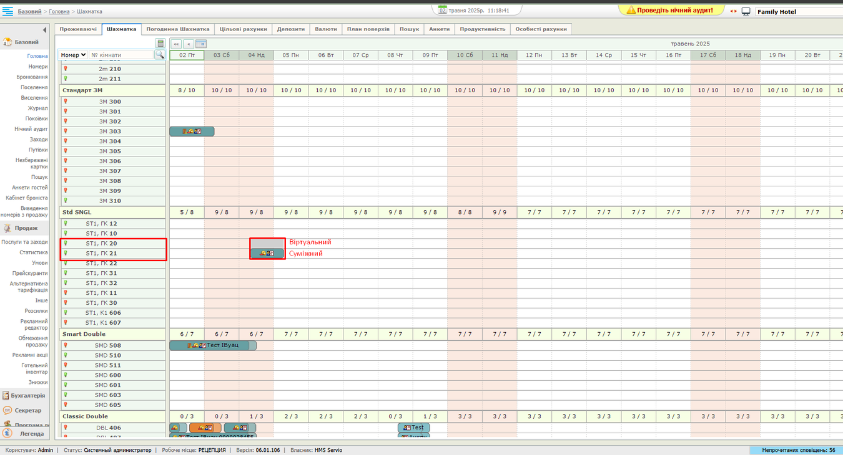The width and height of the screenshot is (843, 455).
Task: Select the Тест ІВуац booking bar
Action: (x=212, y=345)
